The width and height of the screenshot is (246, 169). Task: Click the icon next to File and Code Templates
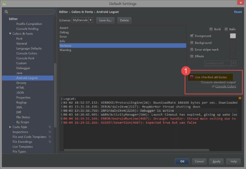[50, 137]
